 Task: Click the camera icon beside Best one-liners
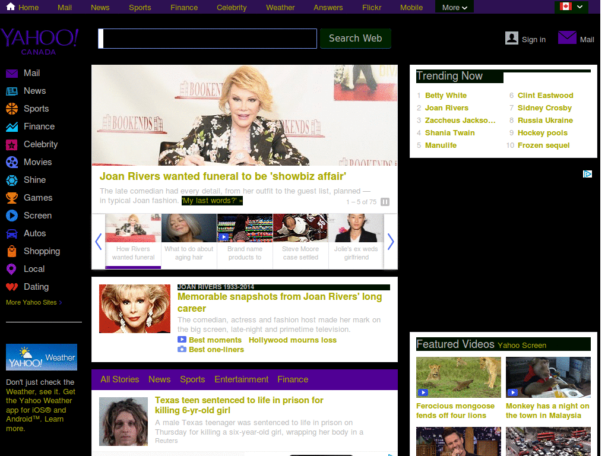click(182, 349)
